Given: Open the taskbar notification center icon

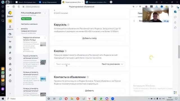Looking at the screenshot, I should (176, 98).
